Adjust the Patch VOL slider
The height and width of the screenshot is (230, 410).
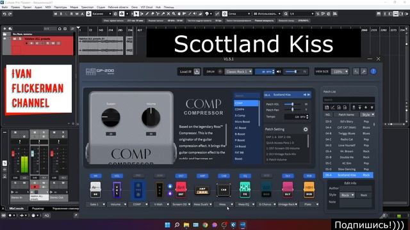pyautogui.click(x=292, y=104)
